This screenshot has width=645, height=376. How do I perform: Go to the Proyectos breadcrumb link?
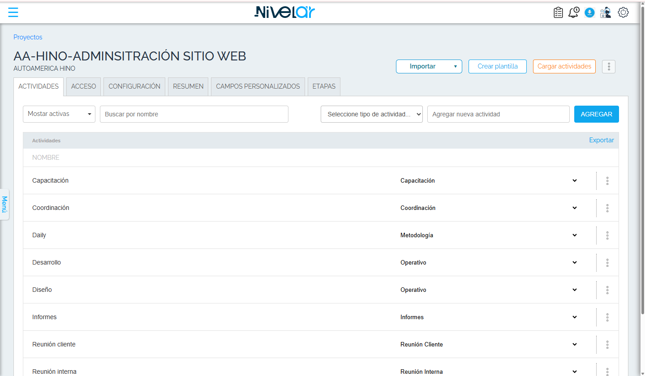pos(28,37)
